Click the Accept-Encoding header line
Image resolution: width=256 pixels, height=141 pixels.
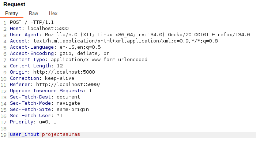59,53
